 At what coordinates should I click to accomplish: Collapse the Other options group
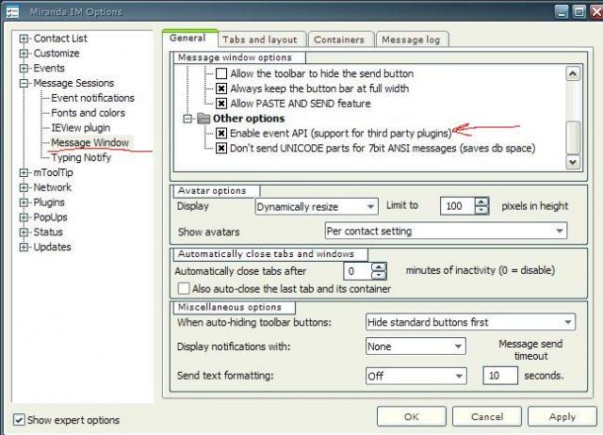[x=187, y=119]
